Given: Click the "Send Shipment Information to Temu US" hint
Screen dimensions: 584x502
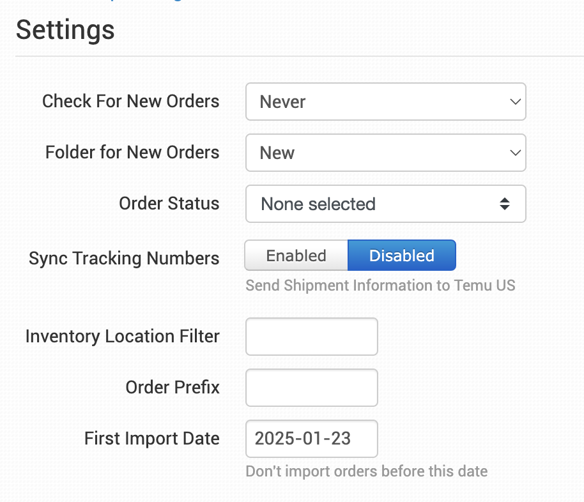Looking at the screenshot, I should (380, 285).
